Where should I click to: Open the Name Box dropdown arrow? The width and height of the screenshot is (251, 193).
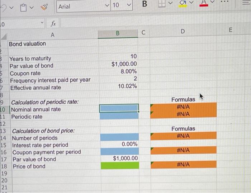click(42, 23)
